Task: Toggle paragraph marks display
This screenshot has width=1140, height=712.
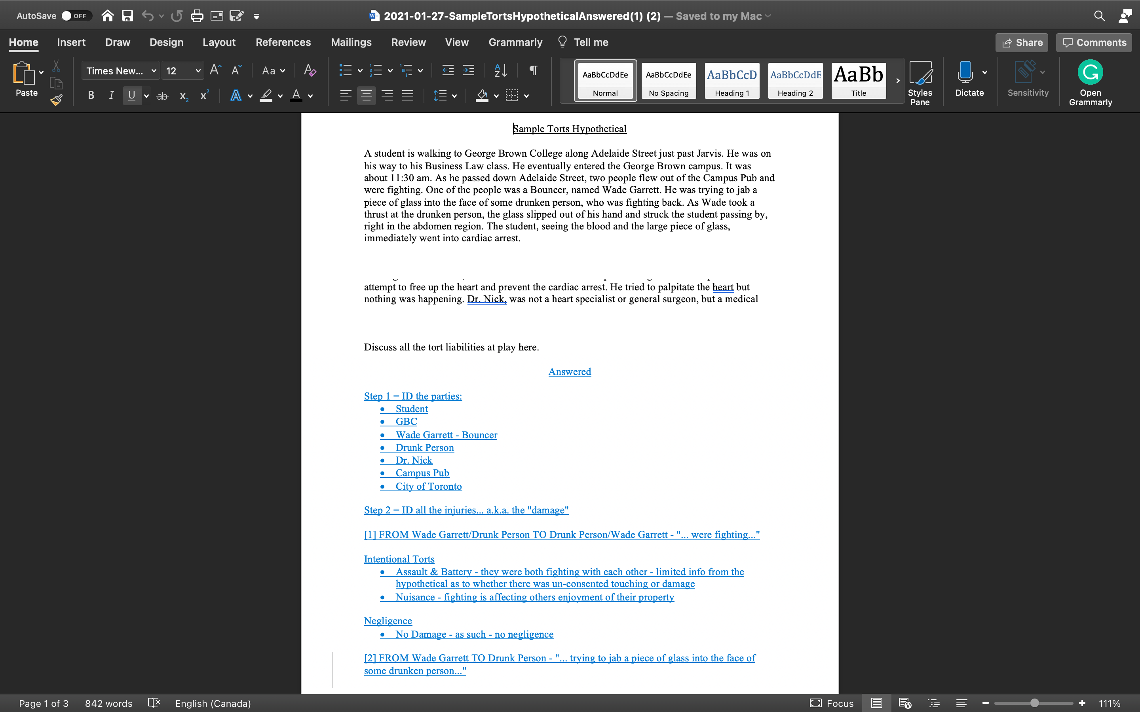Action: (533, 70)
